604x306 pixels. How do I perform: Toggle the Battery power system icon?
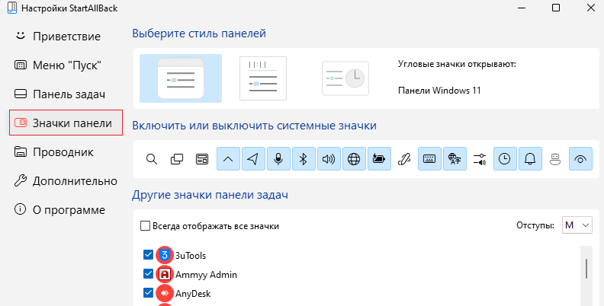click(380, 159)
